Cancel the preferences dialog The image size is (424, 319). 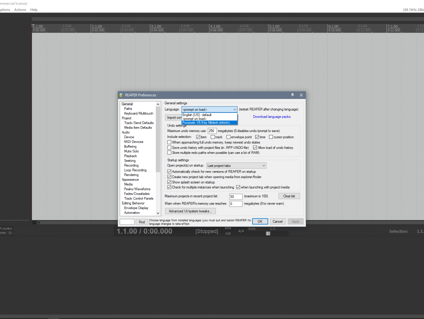pyautogui.click(x=277, y=221)
